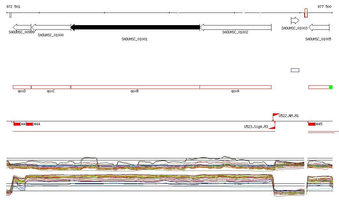Screen dimensions: 339x202
Task: Select the qoxB red annotation box
Action: click(x=135, y=87)
